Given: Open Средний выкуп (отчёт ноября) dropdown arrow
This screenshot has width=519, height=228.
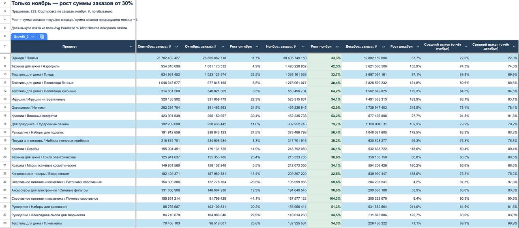Looking at the screenshot, I should 466,47.
